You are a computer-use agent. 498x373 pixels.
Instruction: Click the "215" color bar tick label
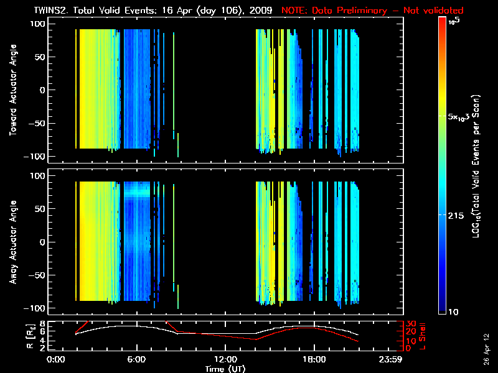(458, 214)
